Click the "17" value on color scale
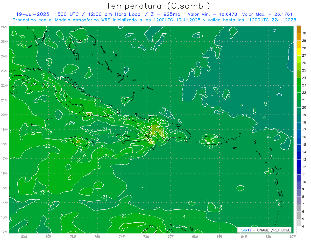311x240 pixels. [x=304, y=130]
